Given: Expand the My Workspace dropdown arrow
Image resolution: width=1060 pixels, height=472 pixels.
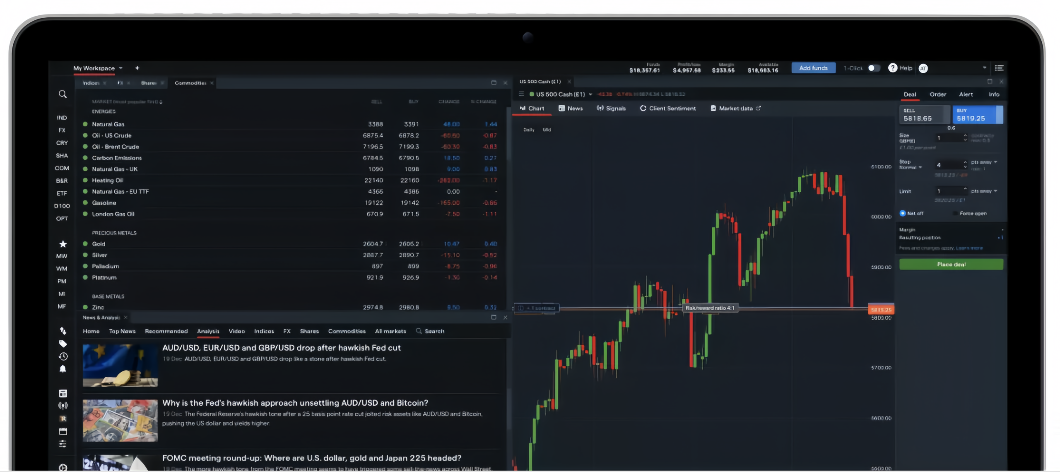Looking at the screenshot, I should click(121, 68).
